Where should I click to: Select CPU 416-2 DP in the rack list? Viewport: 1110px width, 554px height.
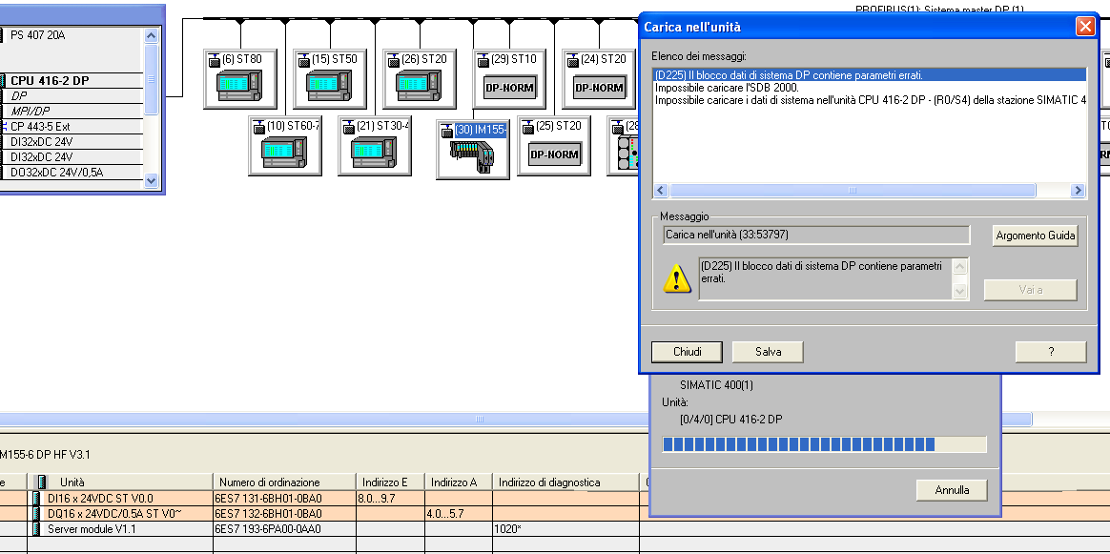point(50,81)
